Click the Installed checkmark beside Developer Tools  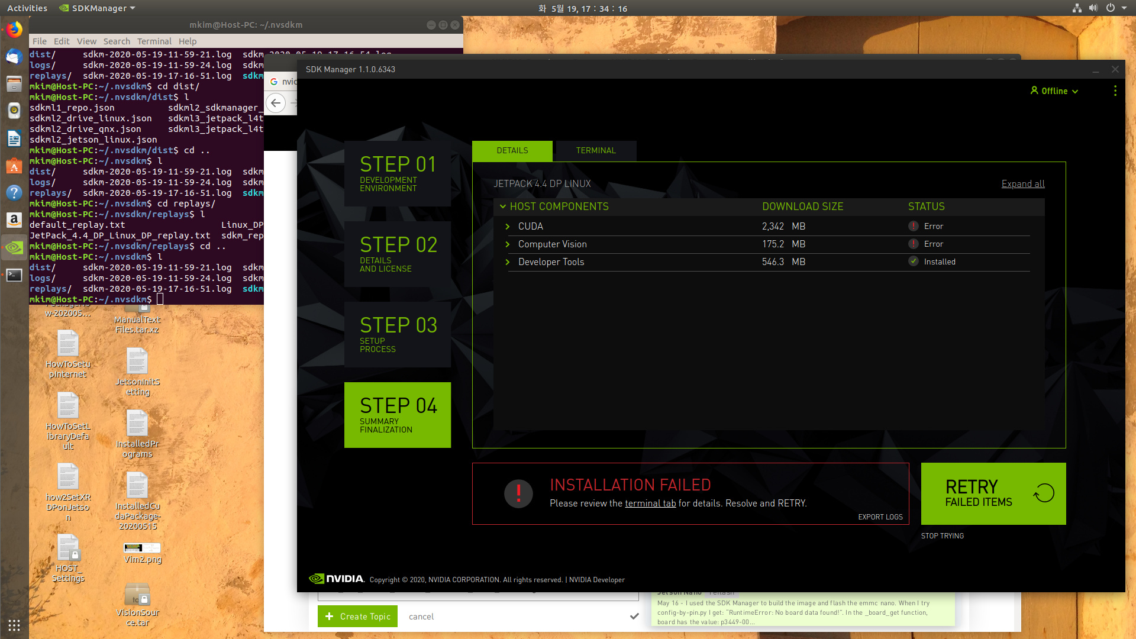tap(915, 262)
